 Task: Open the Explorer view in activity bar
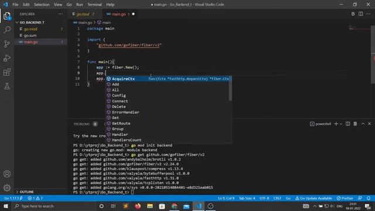7,16
